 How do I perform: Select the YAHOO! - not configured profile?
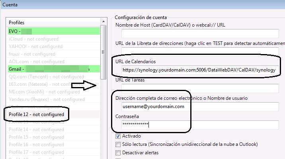coord(54,47)
